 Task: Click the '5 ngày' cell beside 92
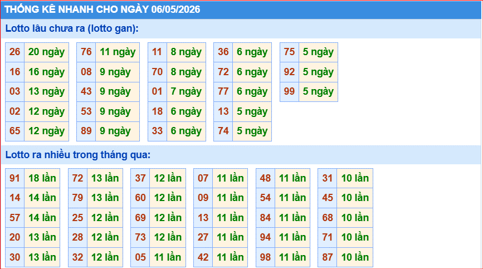[x=318, y=72]
